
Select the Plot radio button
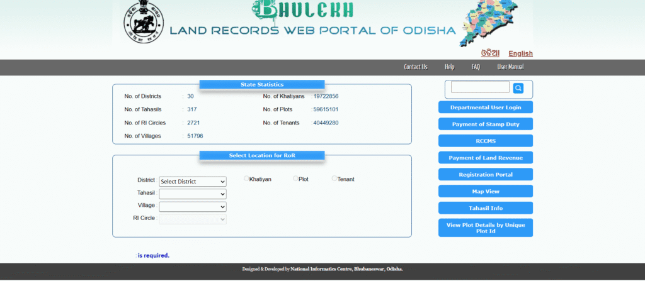pos(295,179)
